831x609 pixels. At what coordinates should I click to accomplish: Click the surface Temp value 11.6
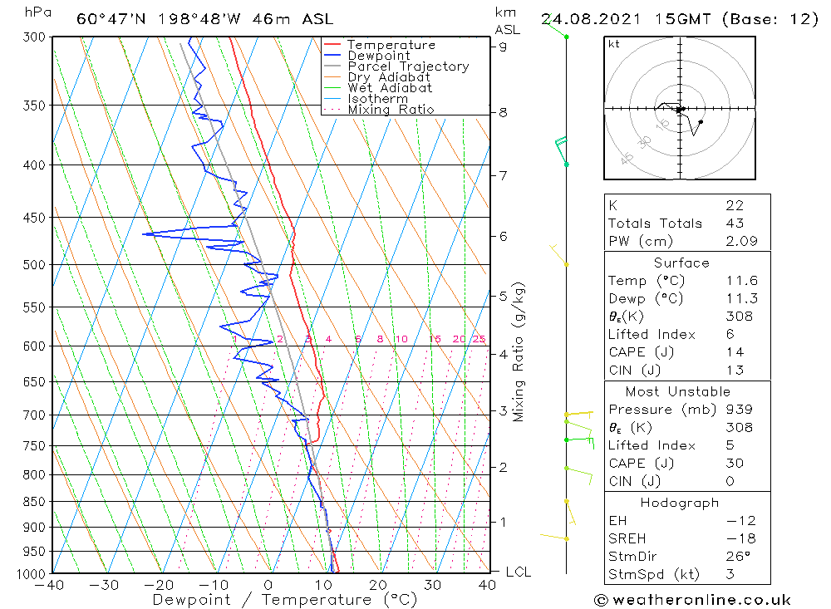(x=742, y=281)
